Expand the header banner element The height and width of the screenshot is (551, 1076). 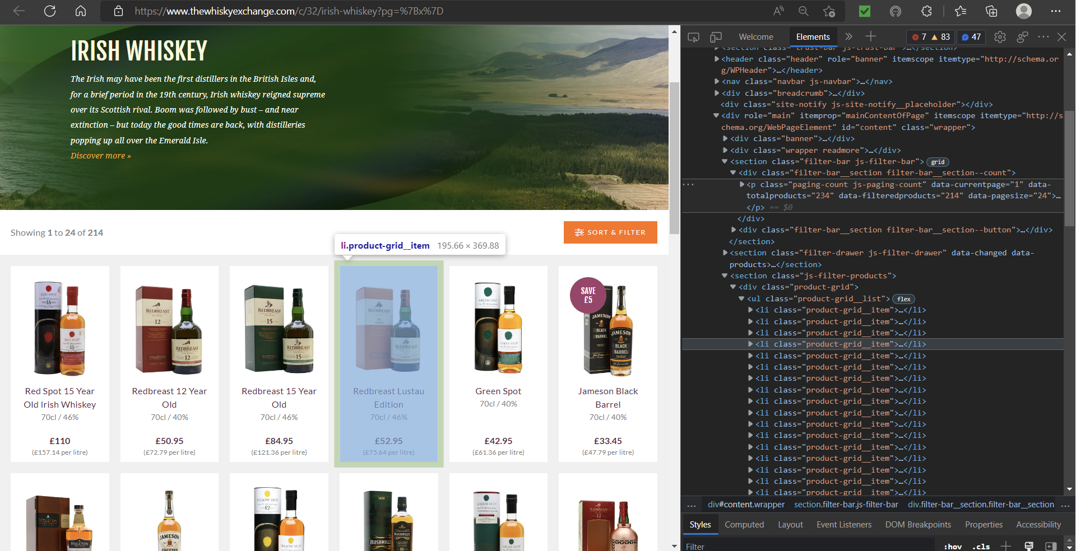tap(717, 59)
